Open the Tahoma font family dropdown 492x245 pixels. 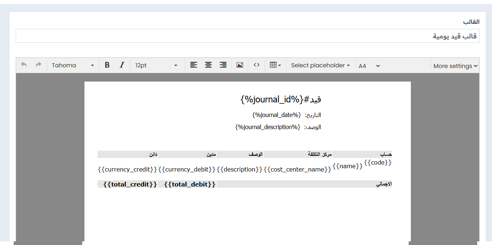click(x=73, y=65)
